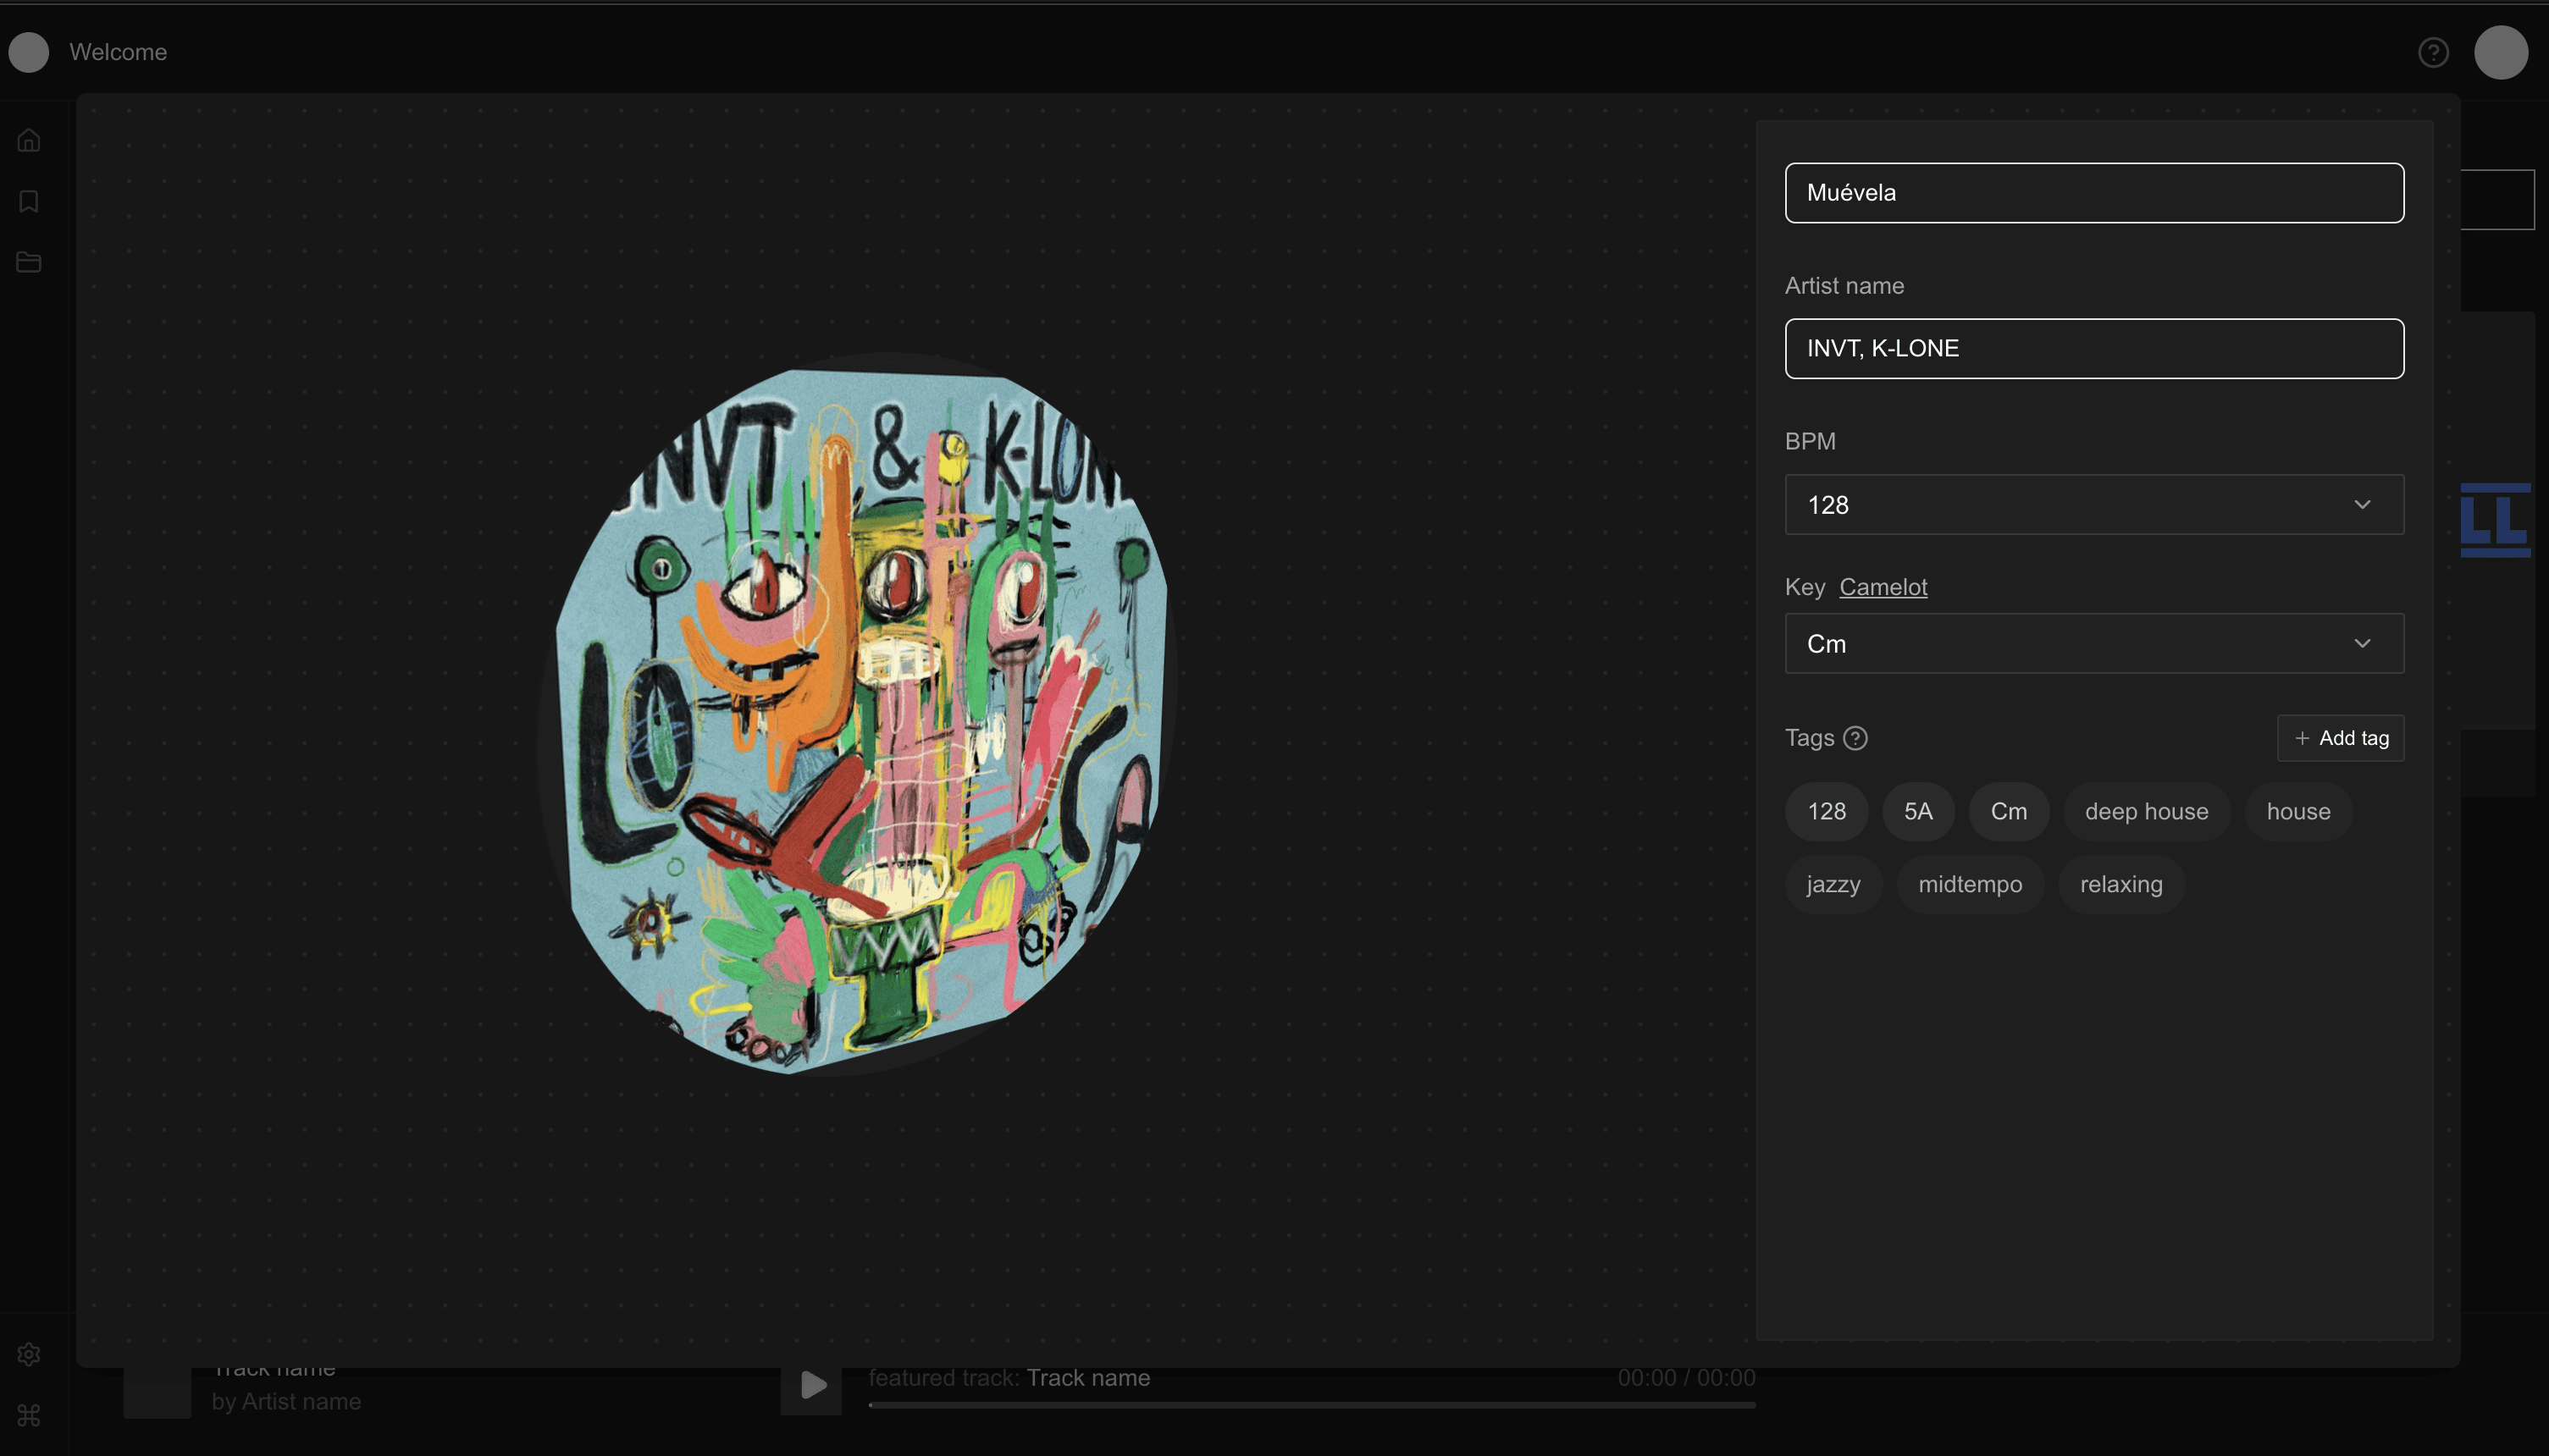Open the user avatar at top right
The image size is (2549, 1456).
coord(2501,52)
